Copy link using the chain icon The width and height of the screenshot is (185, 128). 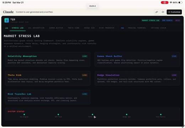(157, 12)
